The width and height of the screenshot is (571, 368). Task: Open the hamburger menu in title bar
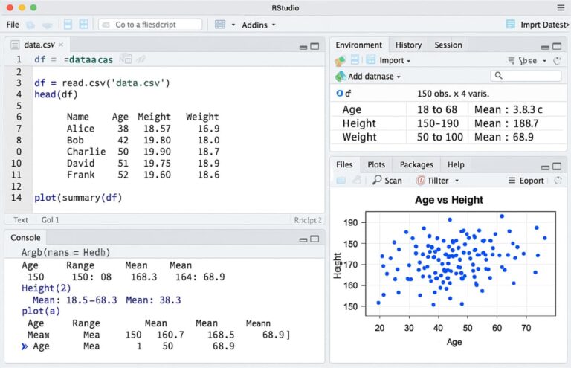click(x=561, y=7)
